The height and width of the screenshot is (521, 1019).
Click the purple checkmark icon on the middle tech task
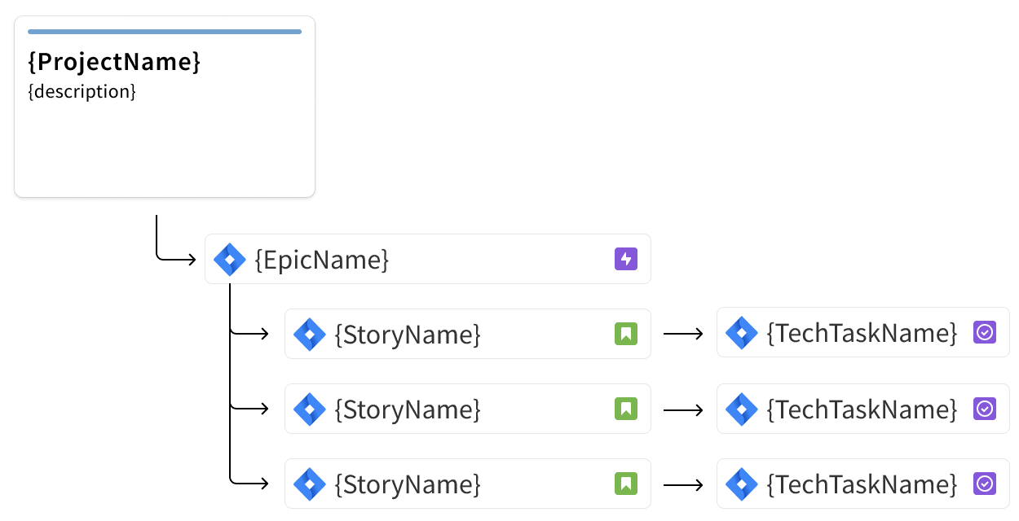point(985,409)
